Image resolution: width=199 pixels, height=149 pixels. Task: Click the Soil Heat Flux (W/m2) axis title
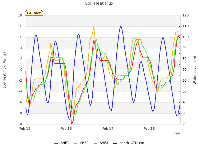[4, 70]
